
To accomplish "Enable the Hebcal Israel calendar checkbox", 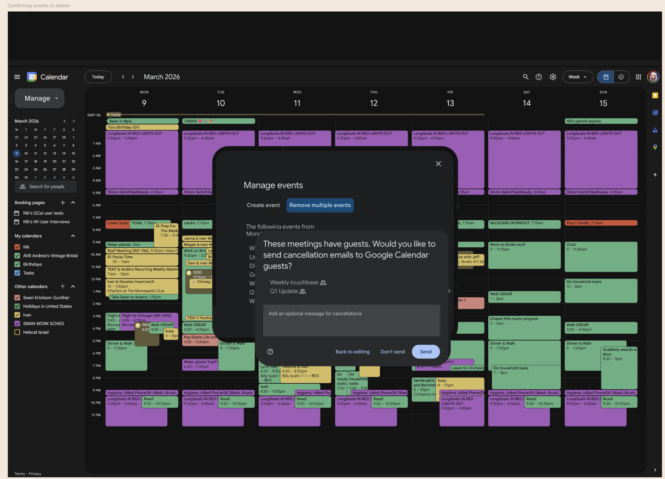I will click(17, 332).
